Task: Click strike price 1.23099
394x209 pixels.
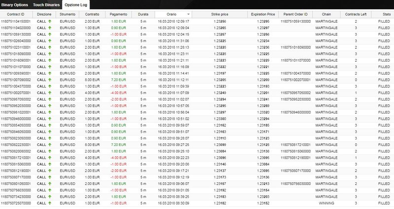Action: (x=220, y=145)
